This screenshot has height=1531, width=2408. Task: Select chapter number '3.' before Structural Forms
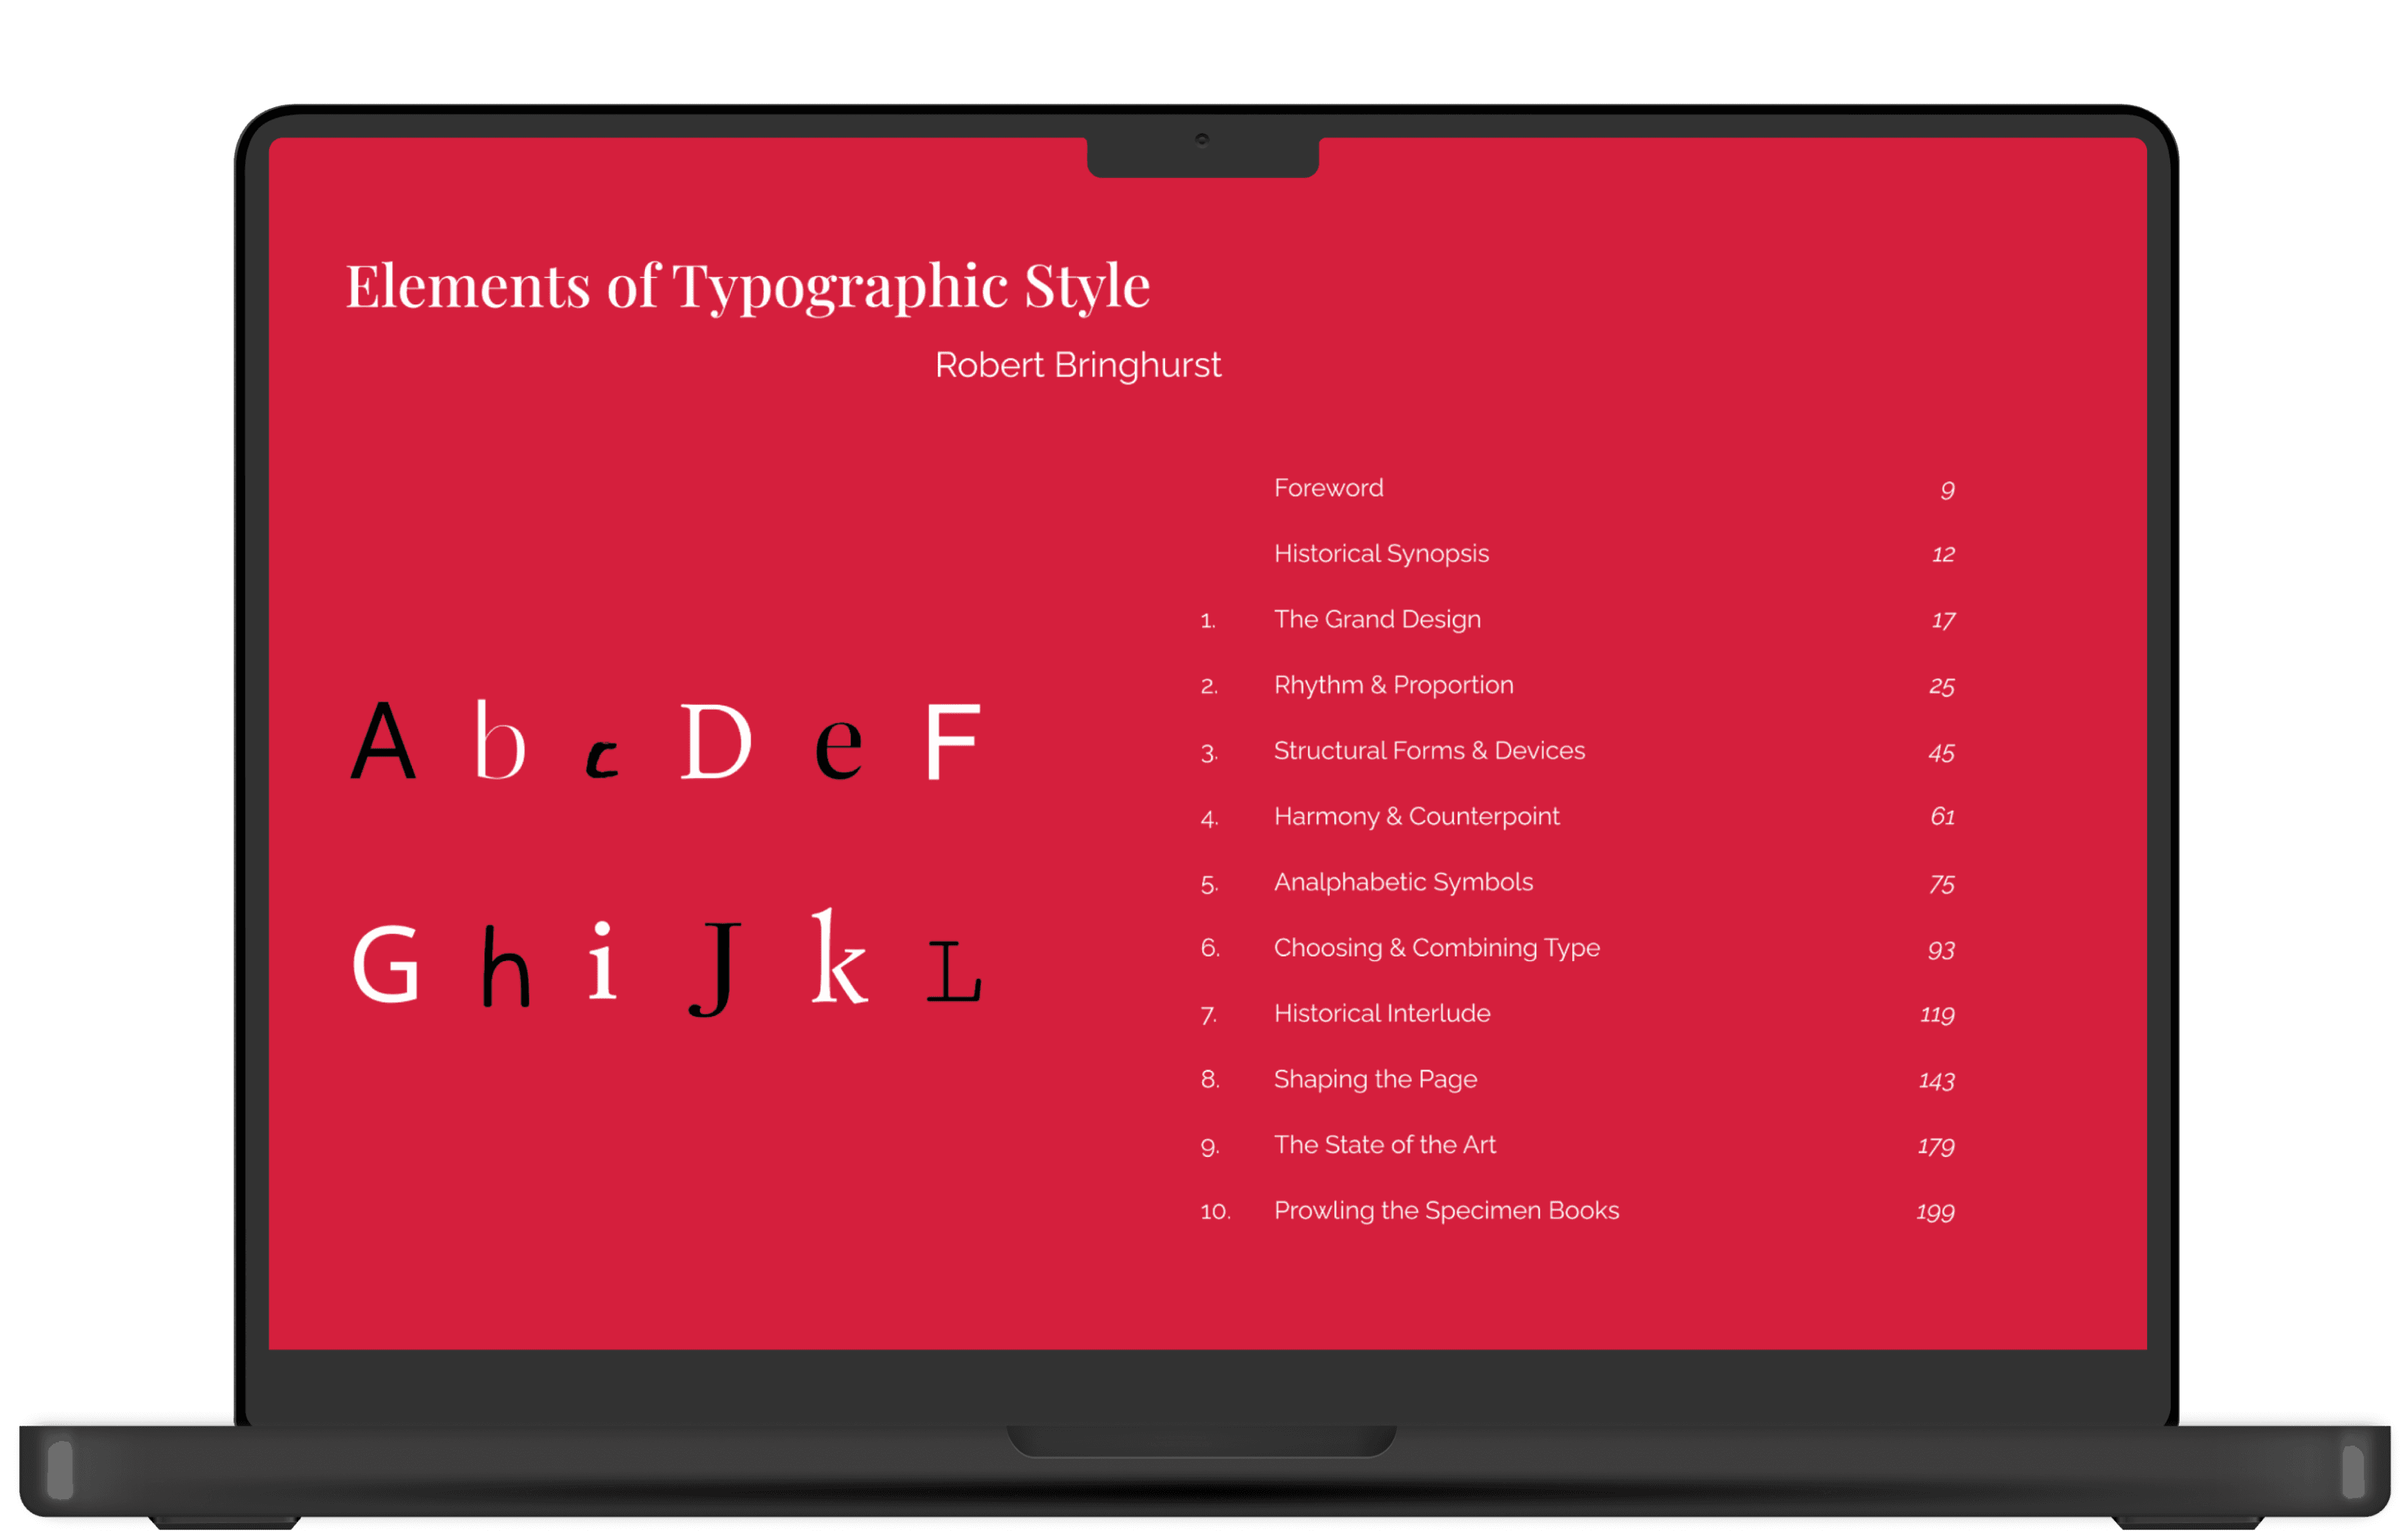(x=1209, y=753)
